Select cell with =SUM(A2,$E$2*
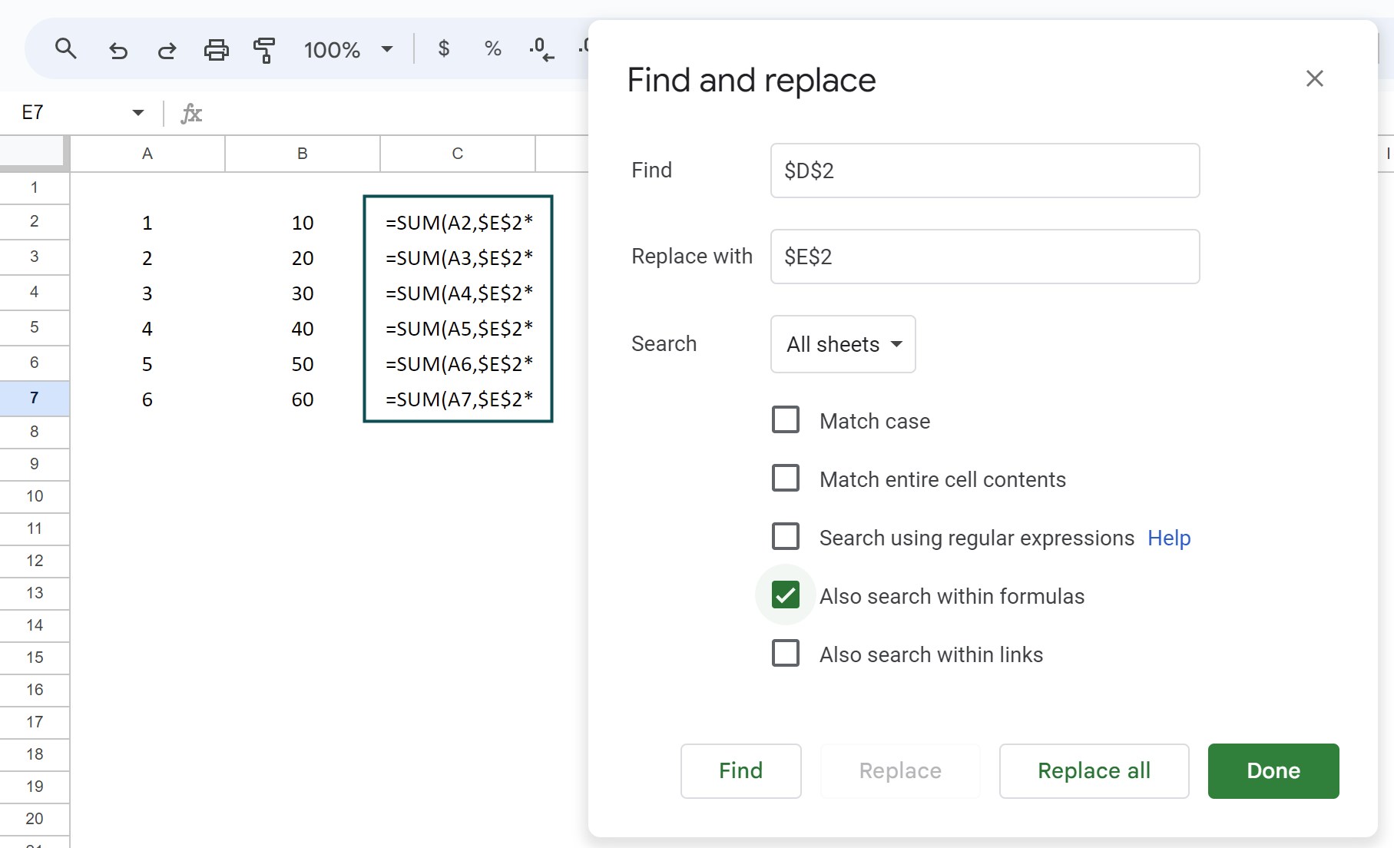 [x=458, y=223]
